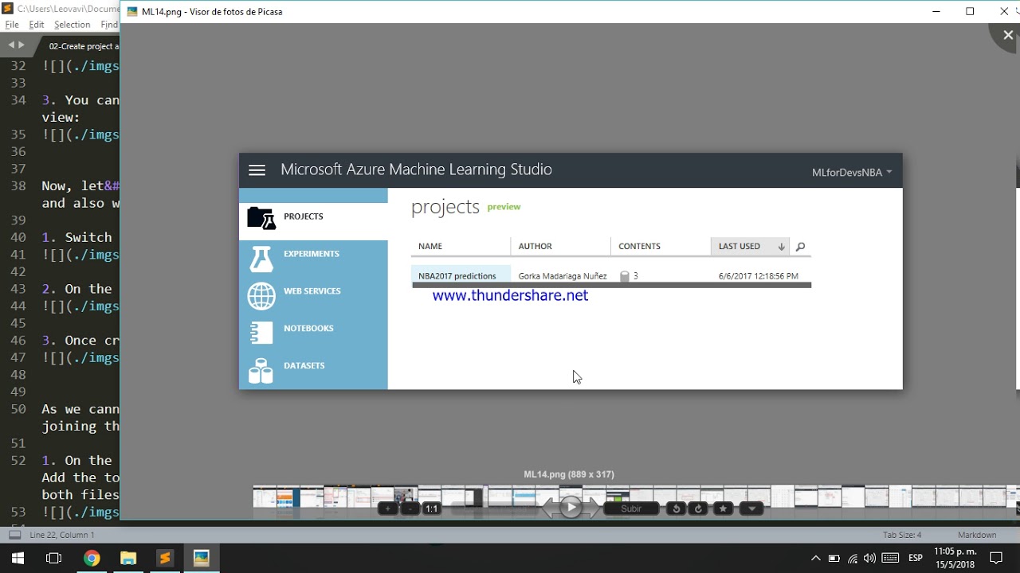The width and height of the screenshot is (1020, 573).
Task: Show the photo at 1:1 actual size
Action: coord(431,509)
